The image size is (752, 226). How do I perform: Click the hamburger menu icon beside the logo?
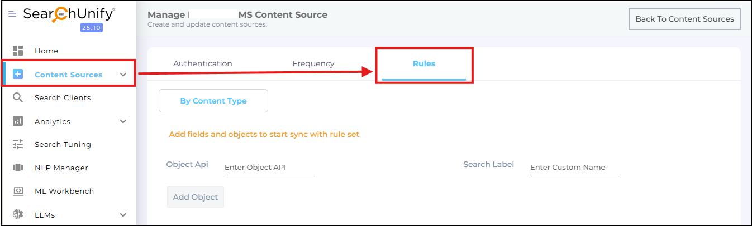[x=12, y=14]
